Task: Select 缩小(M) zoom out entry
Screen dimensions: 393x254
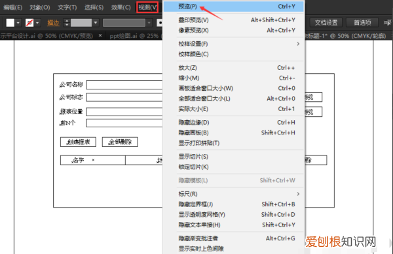Action: point(233,78)
